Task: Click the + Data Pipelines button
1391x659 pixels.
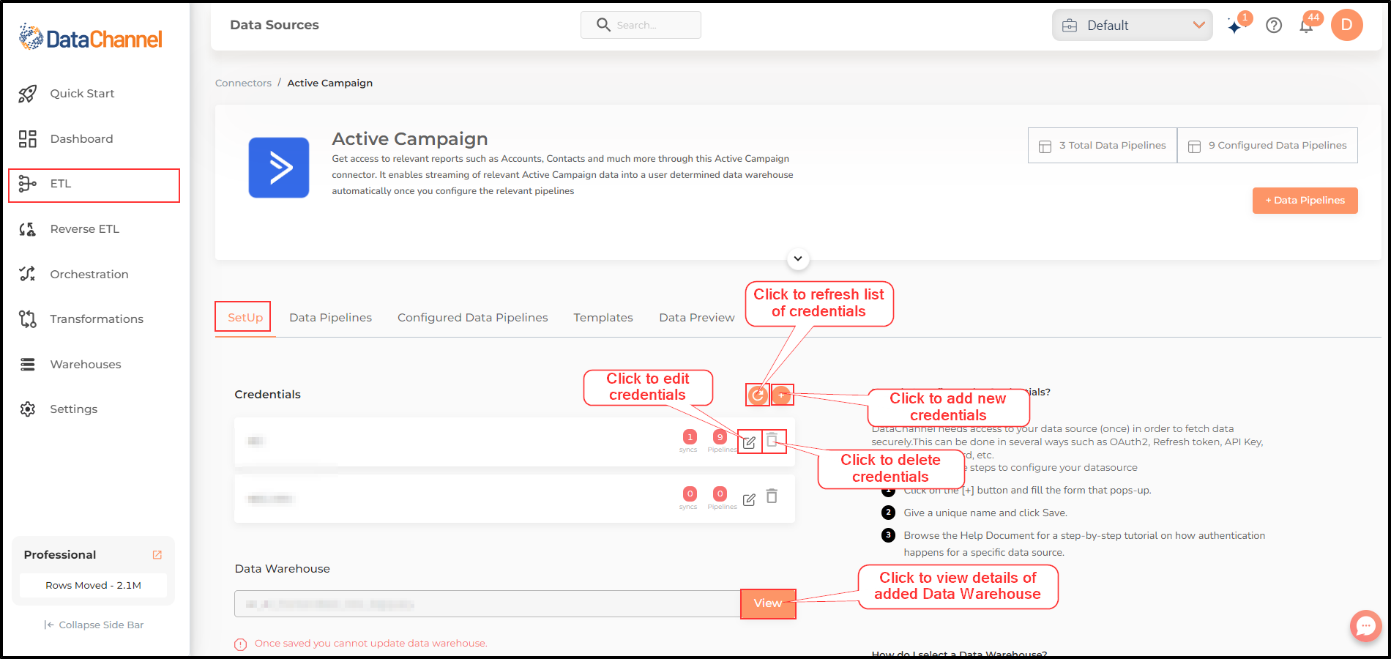Action: (x=1305, y=201)
